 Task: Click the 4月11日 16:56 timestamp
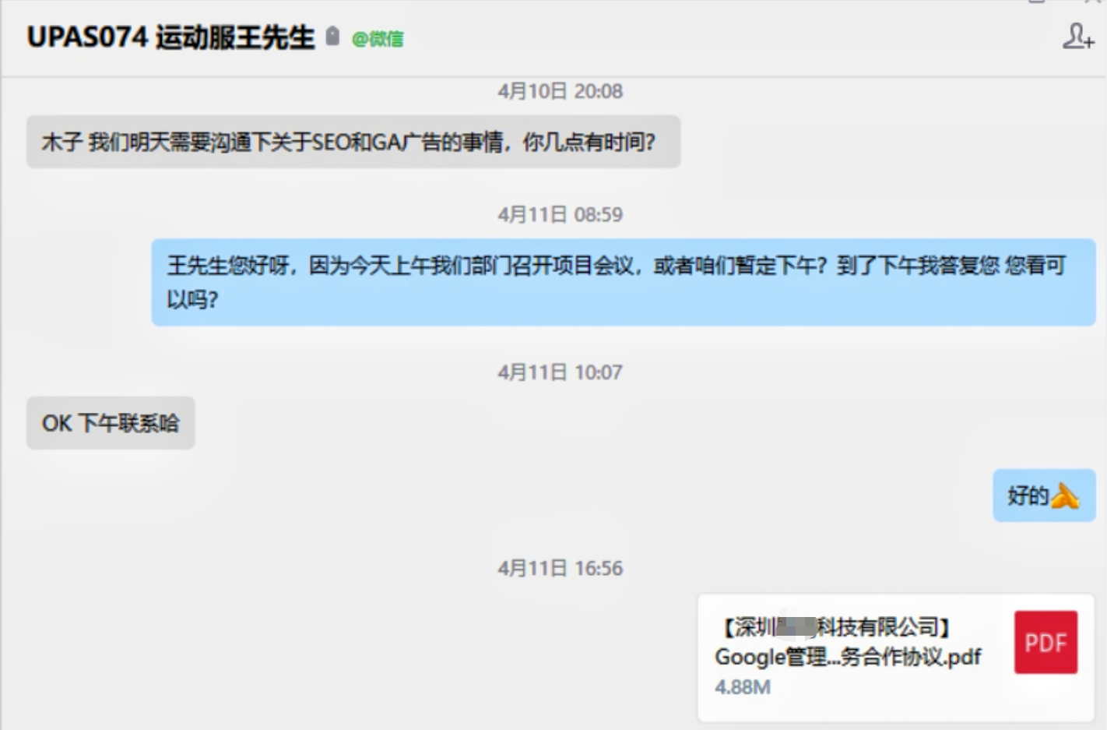pyautogui.click(x=561, y=568)
